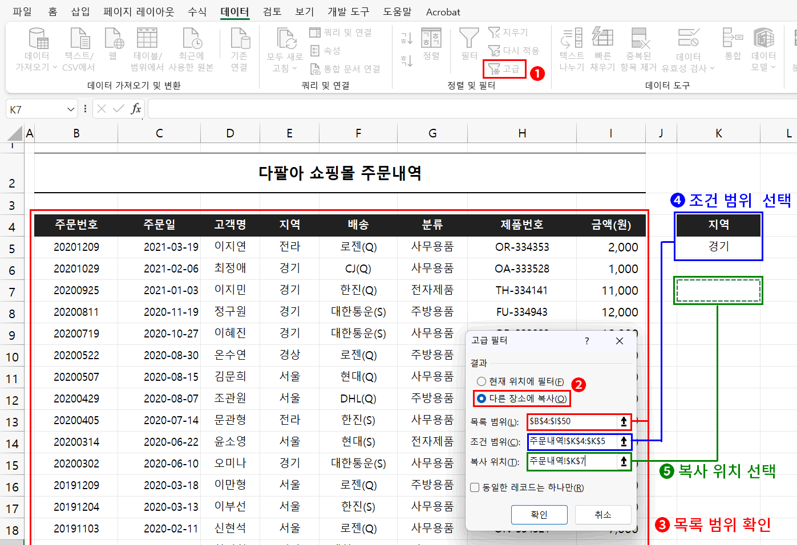Click 취소 button in 고급 필터 dialog

[x=603, y=515]
